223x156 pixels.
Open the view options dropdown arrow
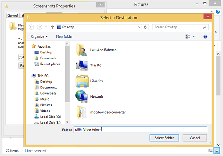194,36
